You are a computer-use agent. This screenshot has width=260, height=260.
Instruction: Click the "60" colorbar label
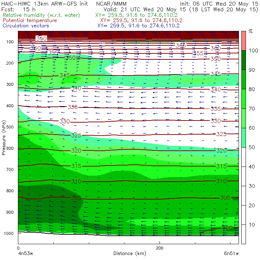[x=252, y=128]
